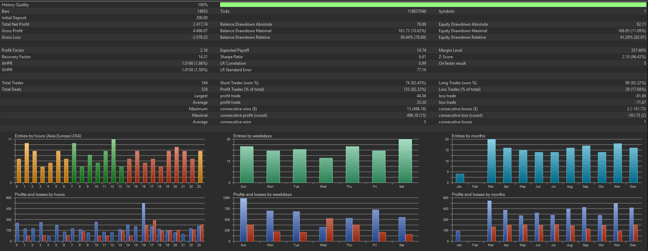Click the Entries by weekdays chart title
Screen dimensions: 648x251
(x=252, y=136)
